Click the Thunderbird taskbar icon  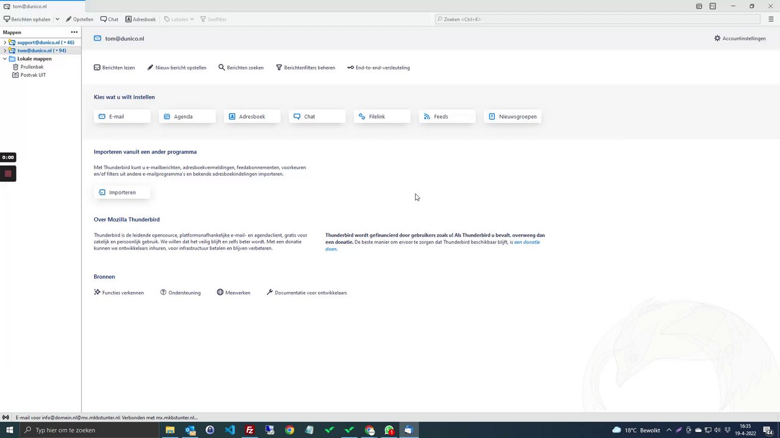[408, 430]
